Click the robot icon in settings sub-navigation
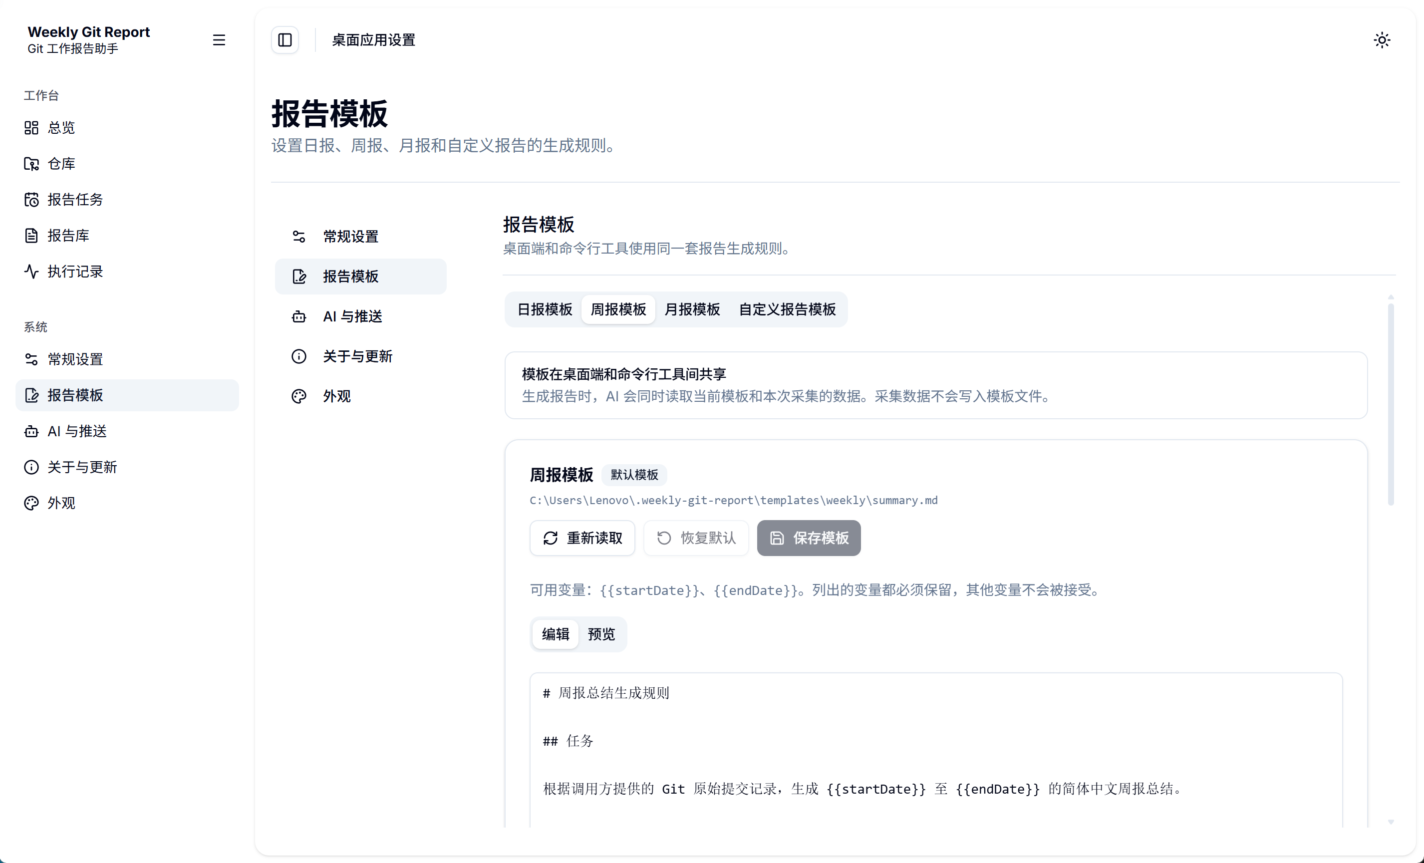 point(299,316)
